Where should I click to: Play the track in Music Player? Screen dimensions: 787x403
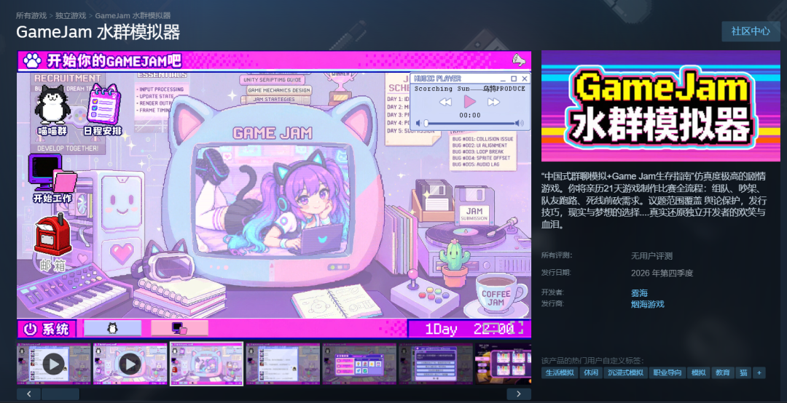469,102
